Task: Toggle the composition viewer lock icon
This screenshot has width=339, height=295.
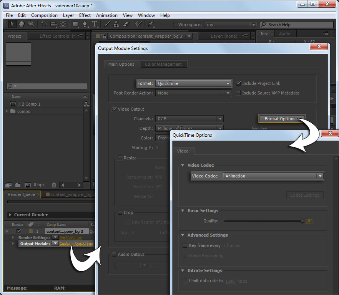Action: pyautogui.click(x=103, y=36)
